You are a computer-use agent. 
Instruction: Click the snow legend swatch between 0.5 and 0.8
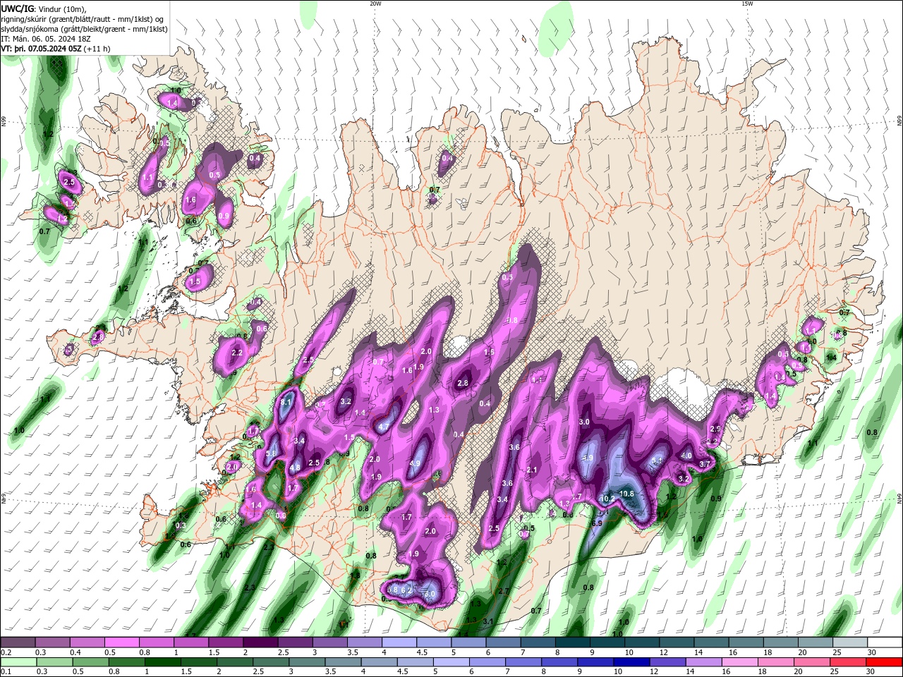point(121,642)
